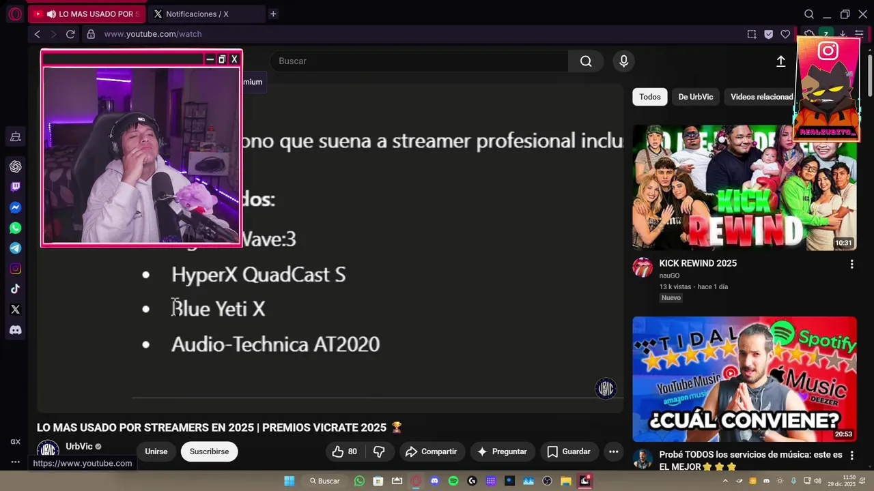Click the Unirse button
Screen dimensions: 874x491
(156, 451)
